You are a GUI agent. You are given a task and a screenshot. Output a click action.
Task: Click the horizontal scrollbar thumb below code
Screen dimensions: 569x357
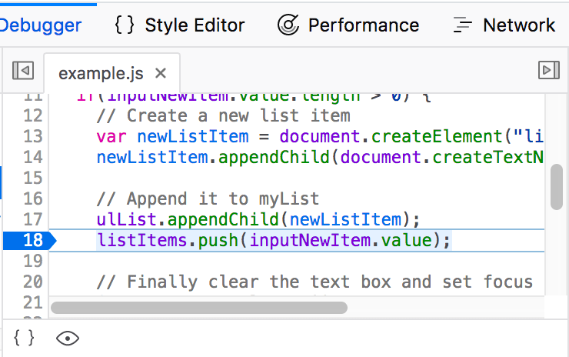pyautogui.click(x=198, y=308)
